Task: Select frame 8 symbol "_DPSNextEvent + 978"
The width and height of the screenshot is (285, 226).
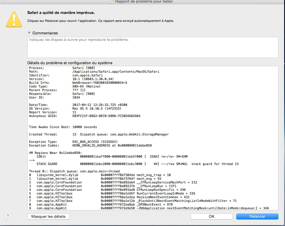Action: (155, 204)
